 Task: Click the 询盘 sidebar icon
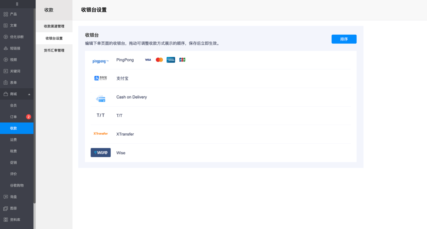tap(5, 197)
